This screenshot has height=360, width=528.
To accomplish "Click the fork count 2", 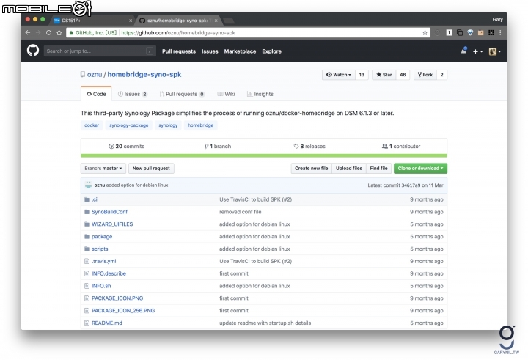I will pyautogui.click(x=441, y=75).
